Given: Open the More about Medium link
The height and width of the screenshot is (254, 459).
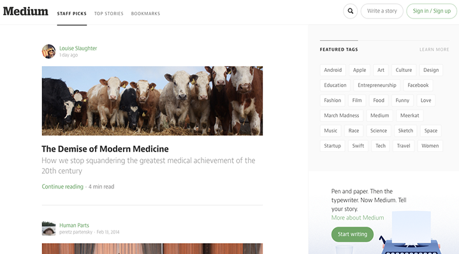Looking at the screenshot, I should [358, 218].
